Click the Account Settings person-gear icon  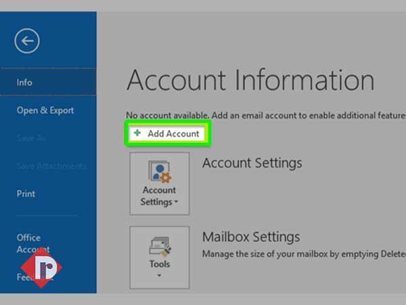click(160, 171)
